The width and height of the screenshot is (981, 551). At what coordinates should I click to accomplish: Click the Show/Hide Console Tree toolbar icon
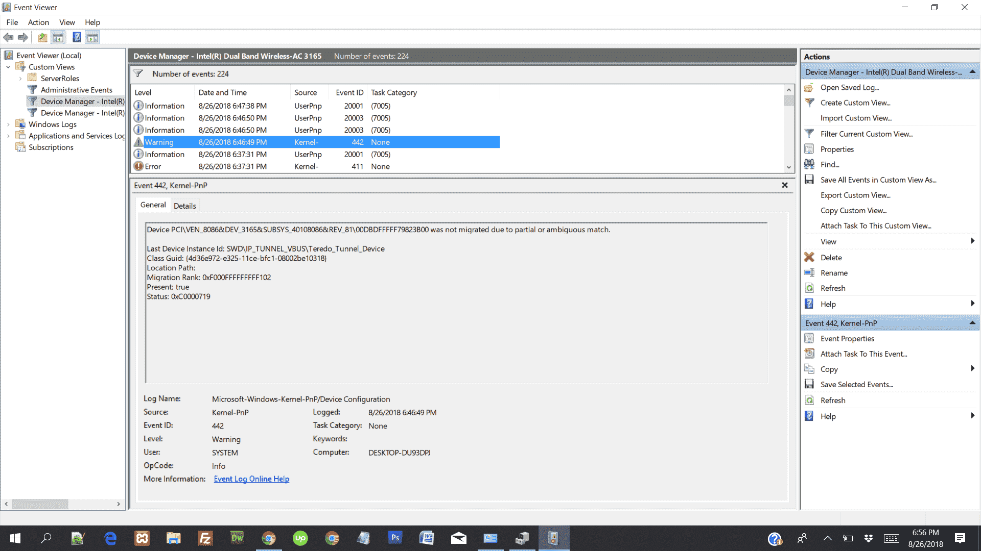[x=58, y=37]
